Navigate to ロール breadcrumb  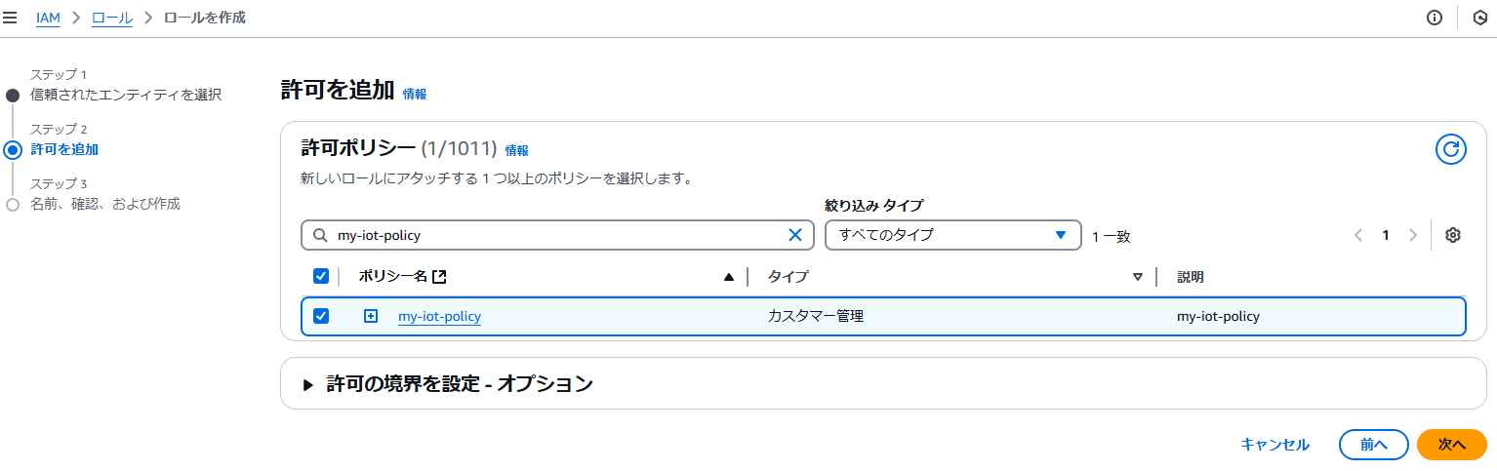tap(112, 18)
